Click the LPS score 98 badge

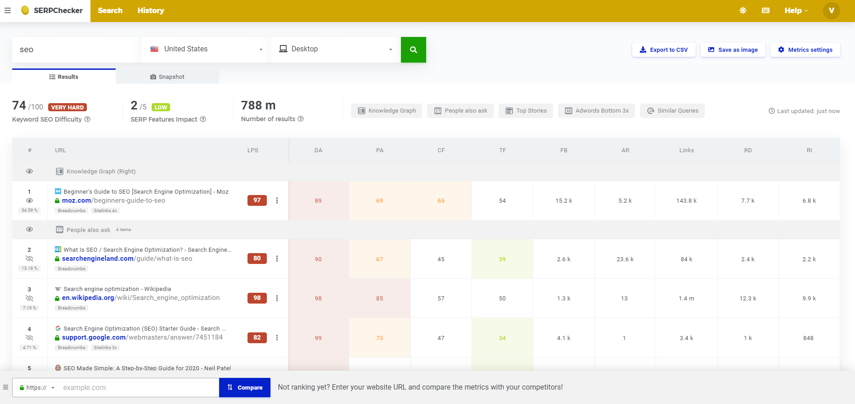(257, 298)
